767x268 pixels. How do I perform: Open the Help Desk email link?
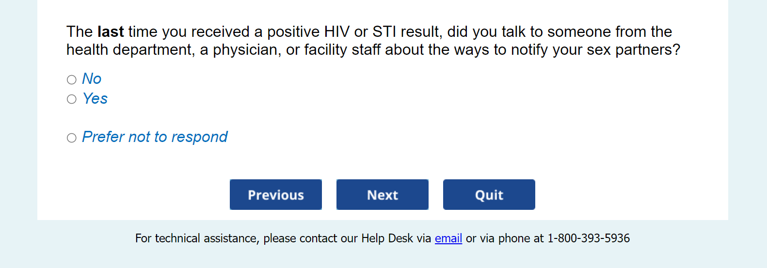click(x=448, y=238)
